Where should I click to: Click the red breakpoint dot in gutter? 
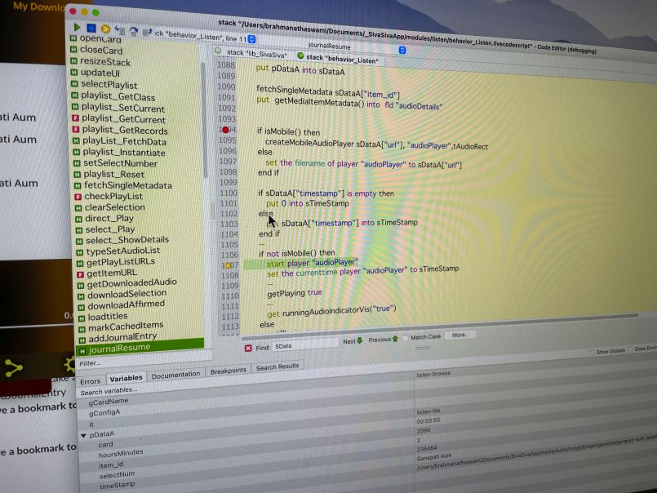point(225,130)
